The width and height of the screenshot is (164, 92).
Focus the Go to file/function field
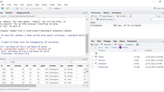36,8
